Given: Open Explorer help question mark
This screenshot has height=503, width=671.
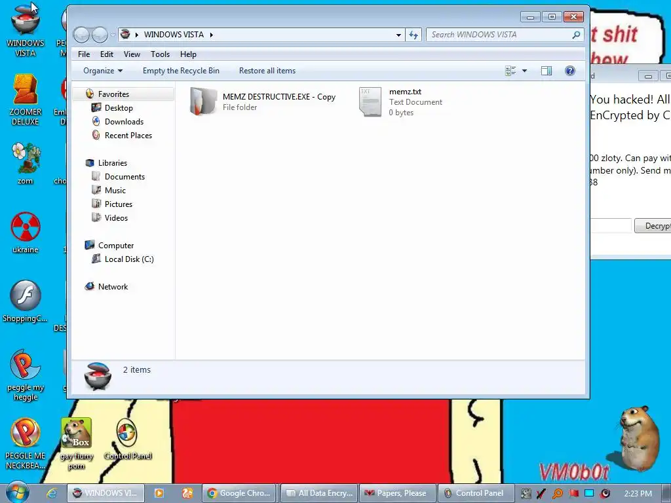Looking at the screenshot, I should [x=570, y=71].
